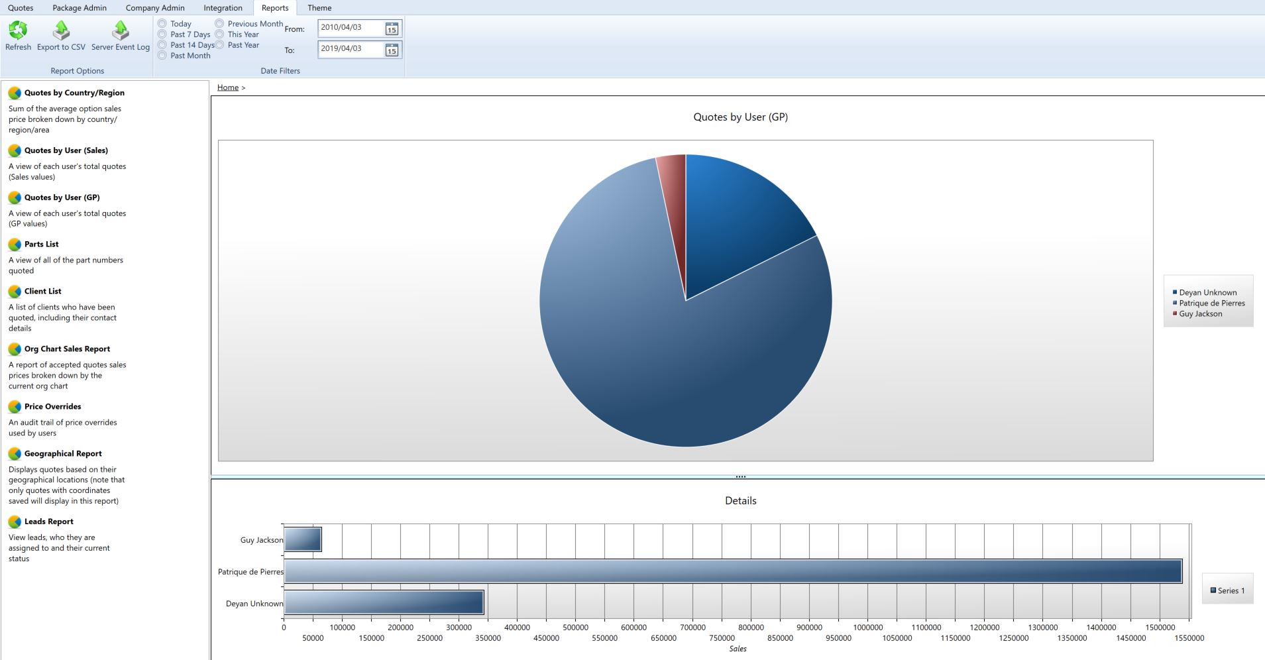Click the Org Chart Sales Report title

67,349
